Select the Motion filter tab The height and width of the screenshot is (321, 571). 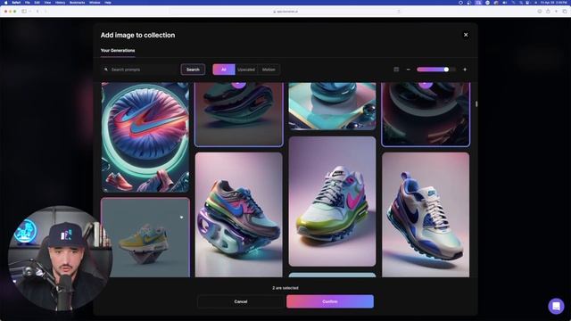(x=269, y=70)
